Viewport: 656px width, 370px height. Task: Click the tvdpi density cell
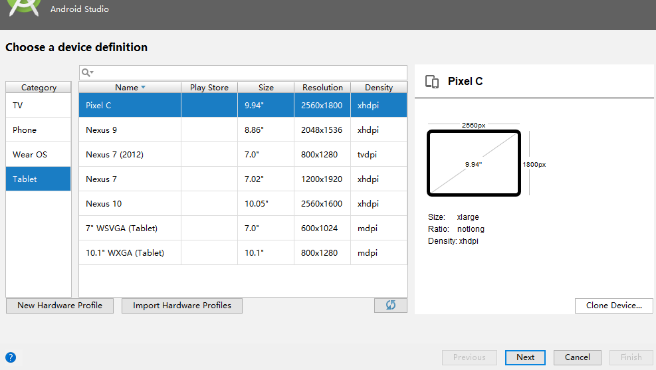tap(379, 155)
